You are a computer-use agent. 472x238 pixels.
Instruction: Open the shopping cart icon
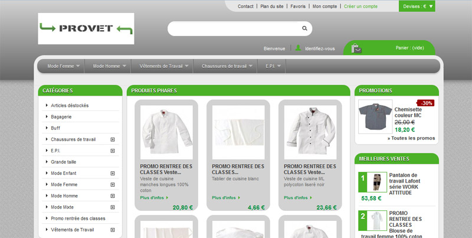(x=356, y=48)
